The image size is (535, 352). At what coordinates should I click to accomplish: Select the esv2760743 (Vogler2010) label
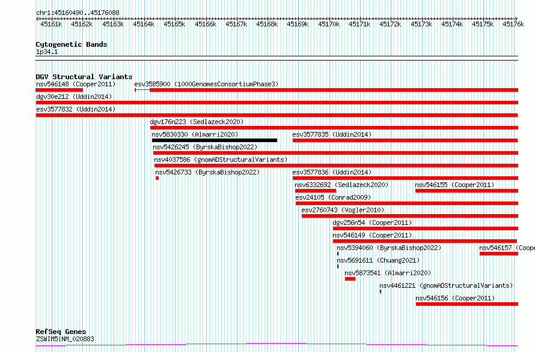[343, 210]
